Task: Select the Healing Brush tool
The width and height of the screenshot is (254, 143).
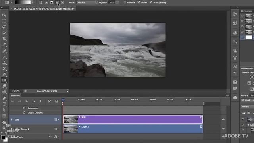Action: point(4,51)
